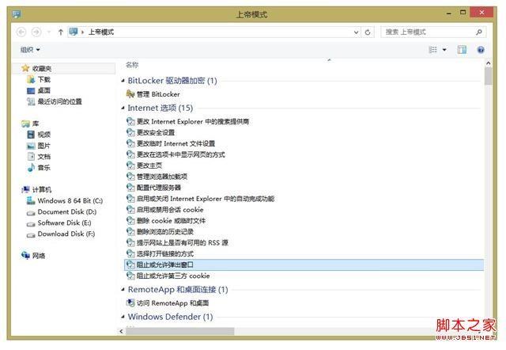Open the 组织 menu

point(30,49)
